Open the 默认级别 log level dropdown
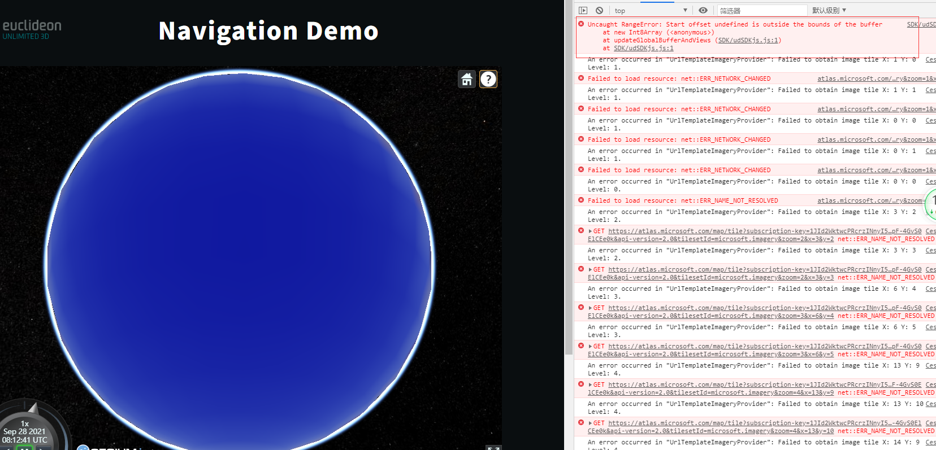936x450 pixels. (x=829, y=10)
